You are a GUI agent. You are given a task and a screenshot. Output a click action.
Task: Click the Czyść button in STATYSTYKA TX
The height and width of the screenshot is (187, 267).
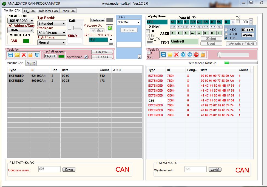click(215, 170)
